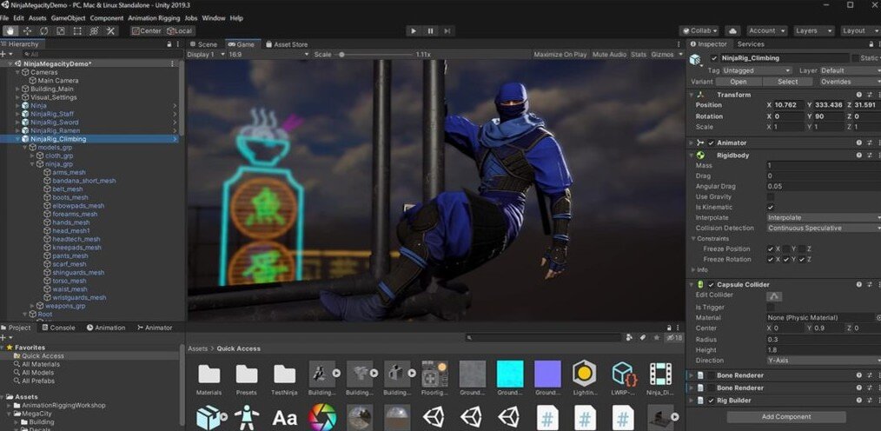Click the search by label icon
This screenshot has width=881, height=431.
642,337
